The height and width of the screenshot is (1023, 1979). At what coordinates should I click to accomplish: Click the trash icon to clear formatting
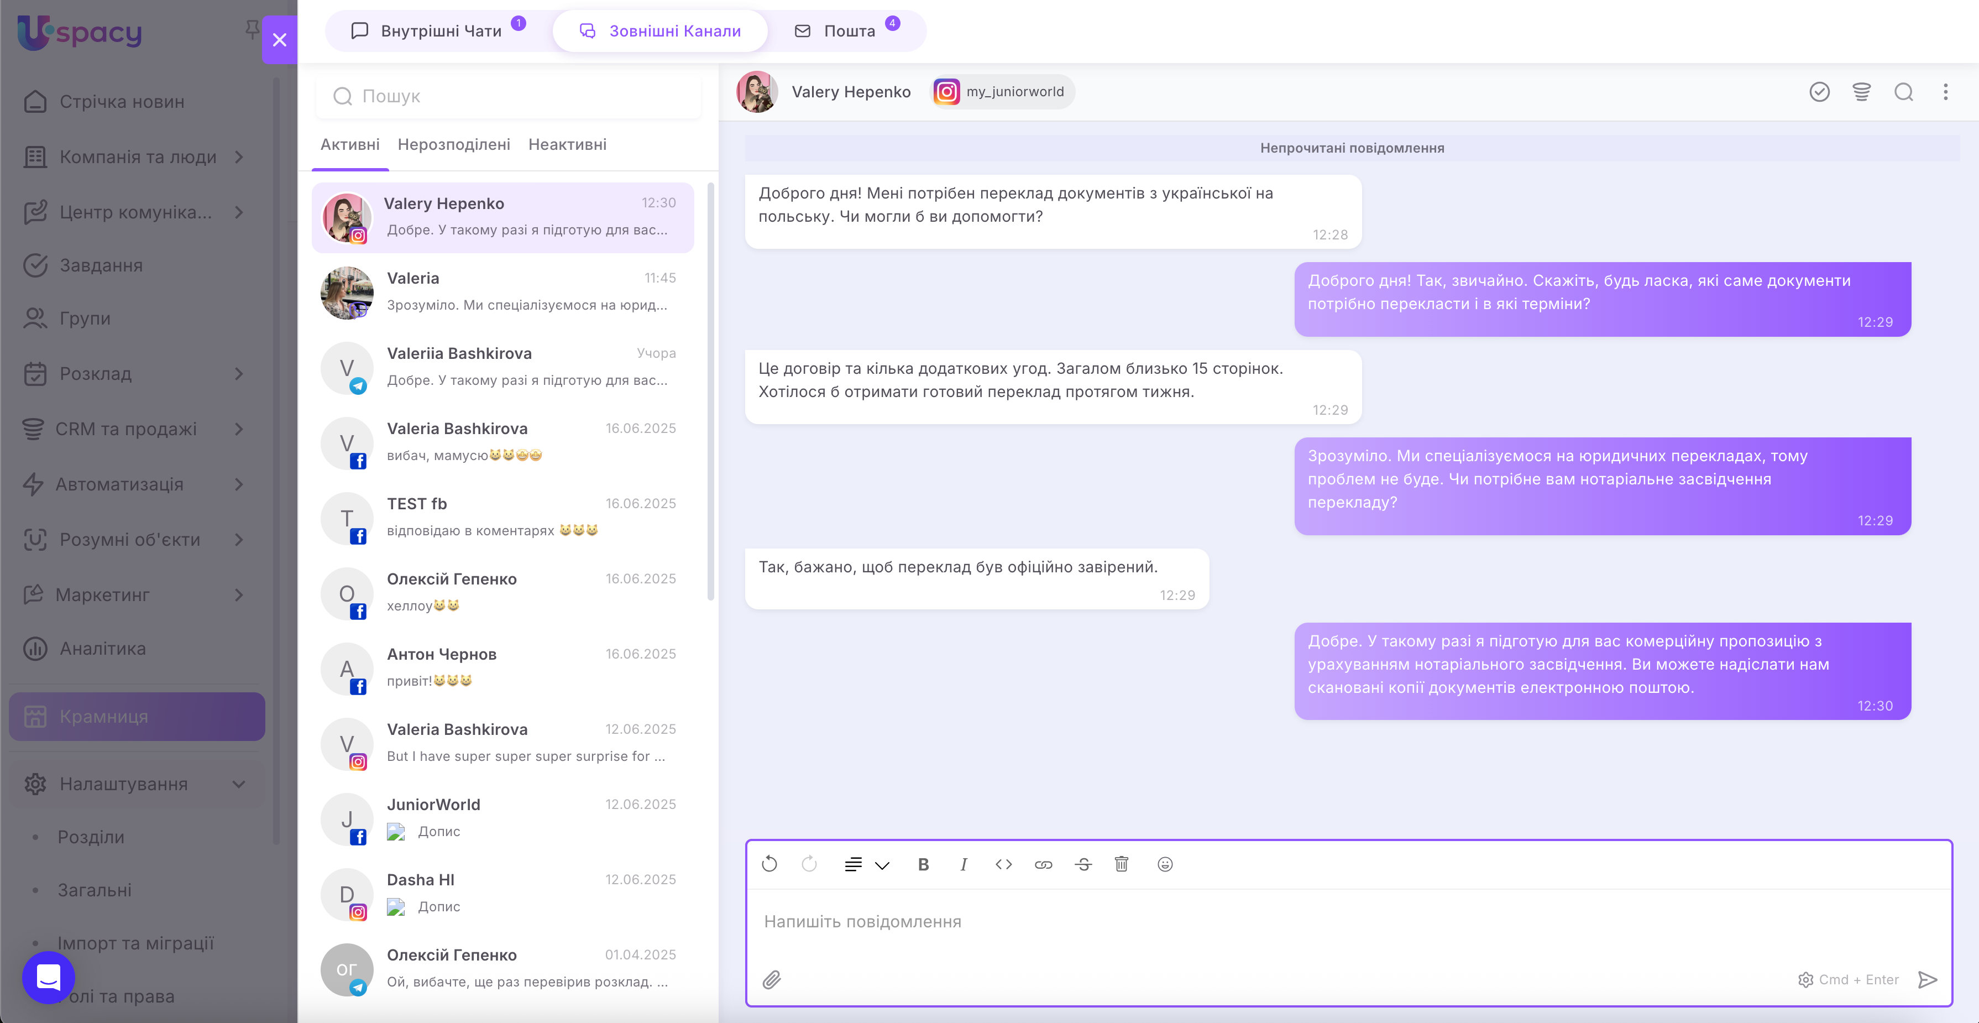click(x=1122, y=864)
